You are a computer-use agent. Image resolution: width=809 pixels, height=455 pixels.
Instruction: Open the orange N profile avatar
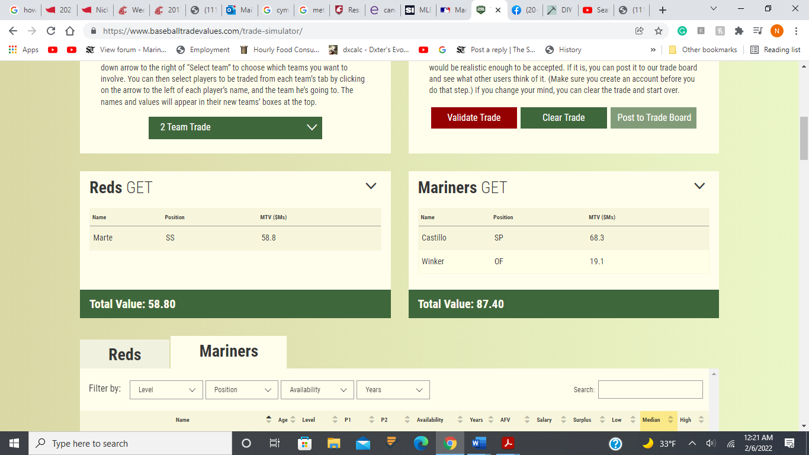coord(776,31)
